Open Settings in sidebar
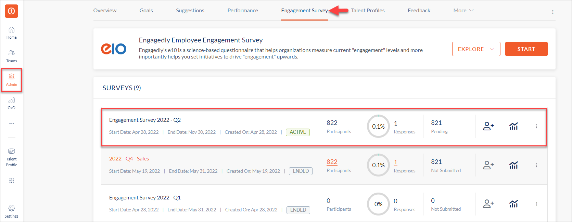Viewport: 572px width, 222px height. pyautogui.click(x=11, y=211)
